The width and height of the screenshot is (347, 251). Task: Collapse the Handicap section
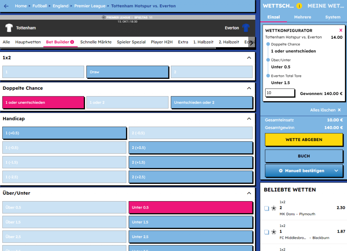point(249,119)
